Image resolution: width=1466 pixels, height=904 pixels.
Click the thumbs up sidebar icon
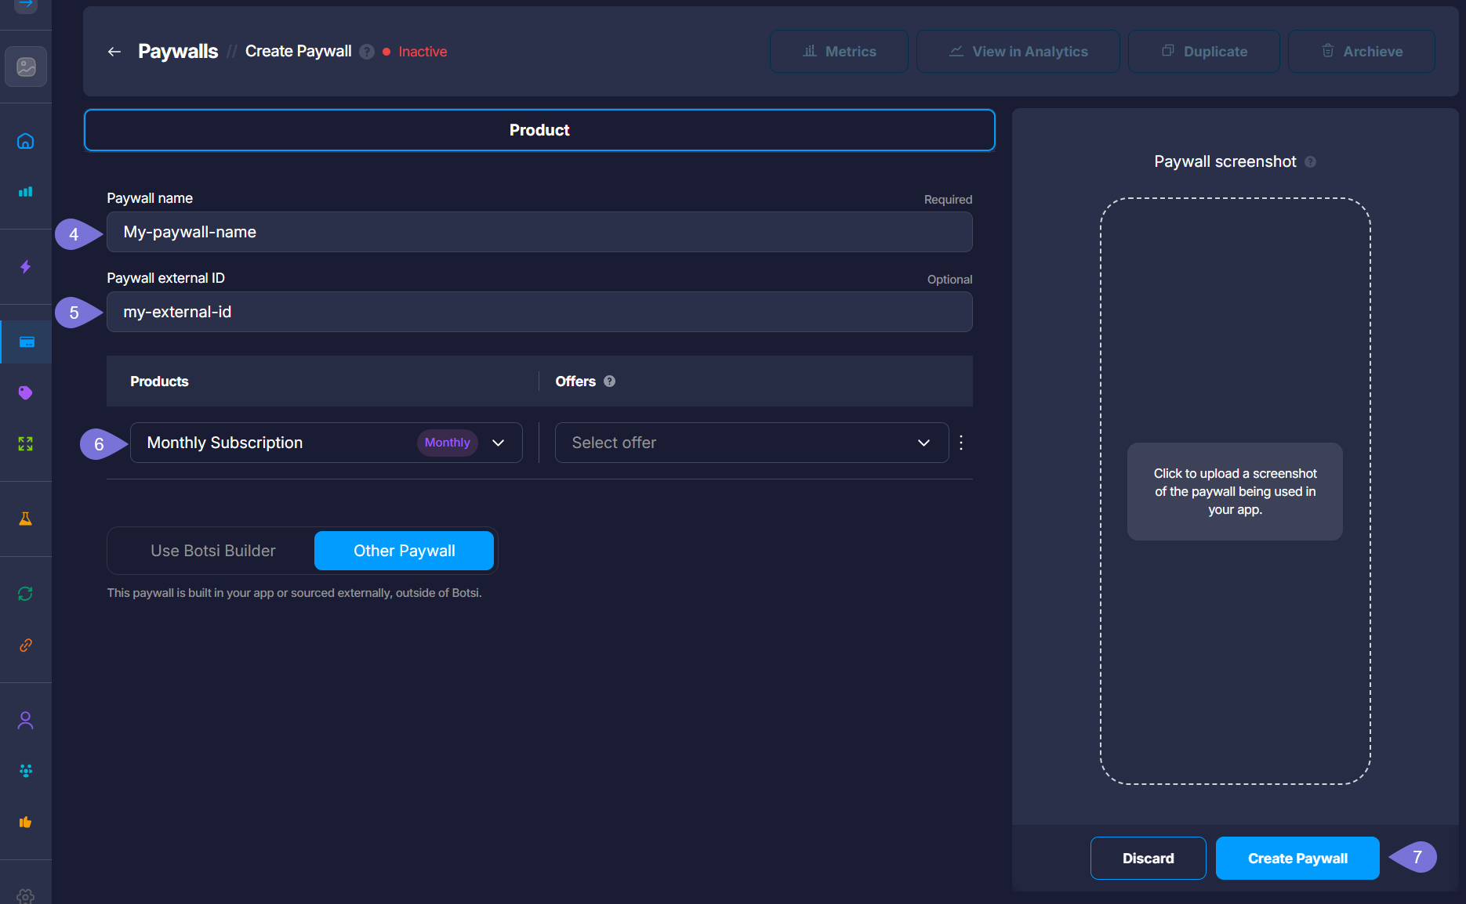[x=25, y=822]
